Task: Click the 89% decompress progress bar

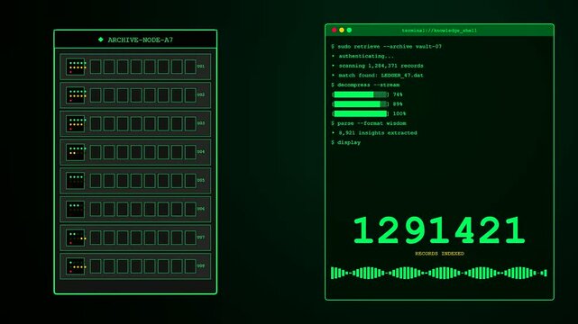Action: 360,104
